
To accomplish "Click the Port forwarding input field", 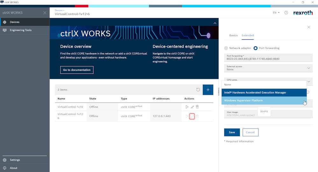I will 268,58.
